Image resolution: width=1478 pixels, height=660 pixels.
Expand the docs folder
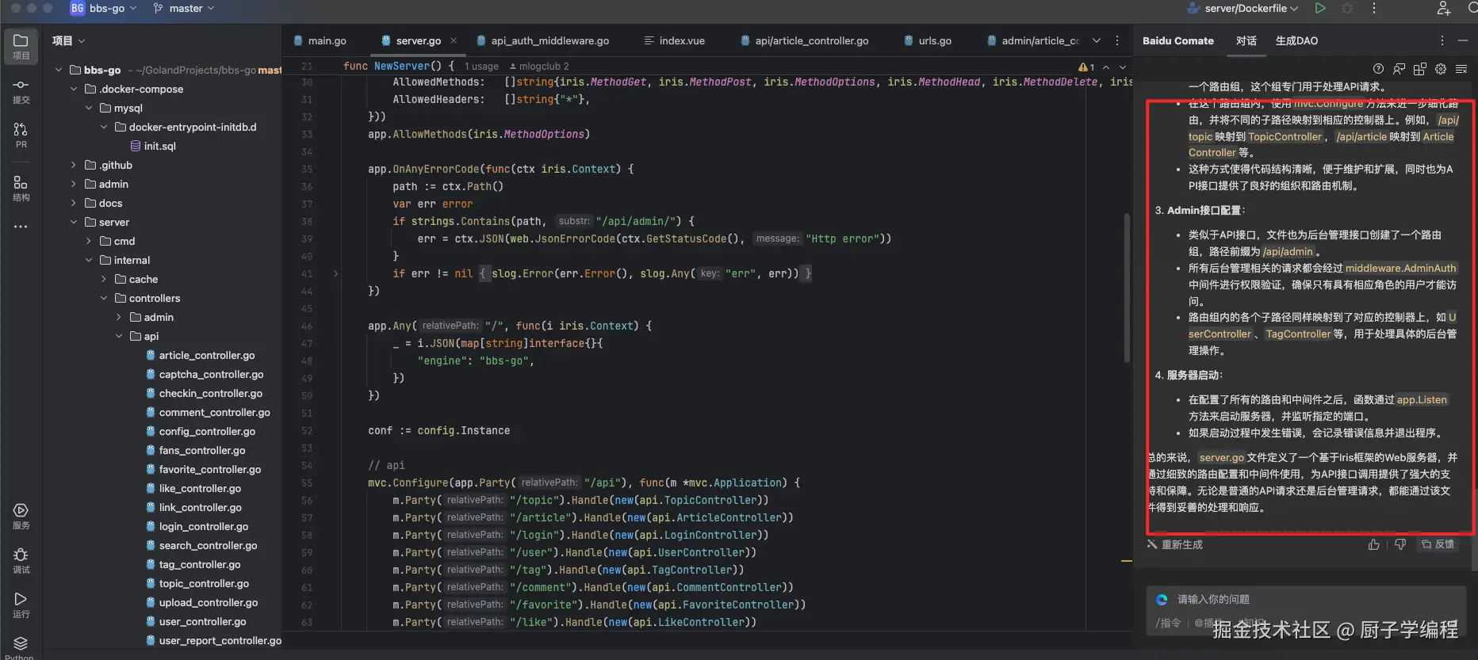tap(74, 203)
